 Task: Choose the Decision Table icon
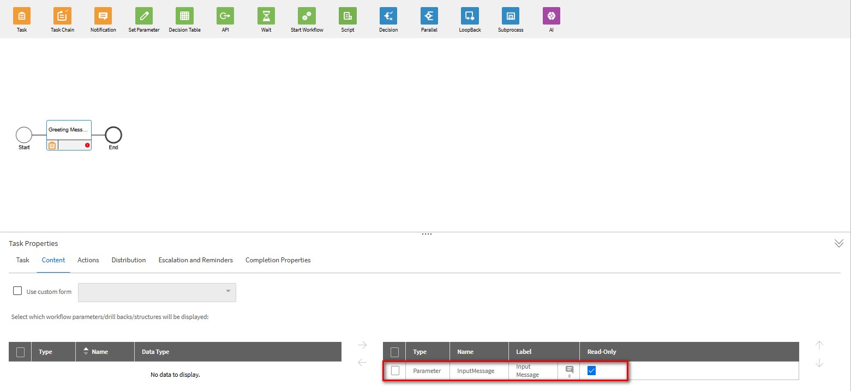[184, 16]
